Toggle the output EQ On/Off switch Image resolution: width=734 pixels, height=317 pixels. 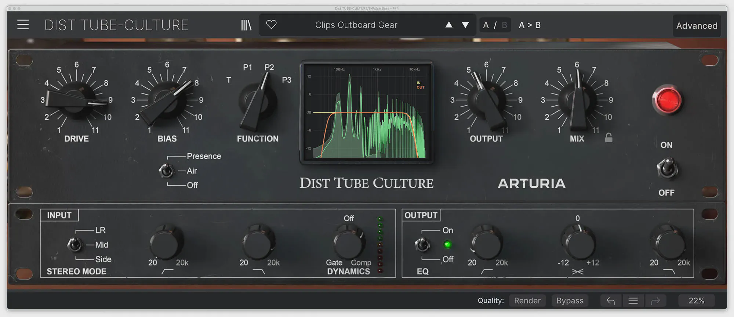(x=422, y=244)
